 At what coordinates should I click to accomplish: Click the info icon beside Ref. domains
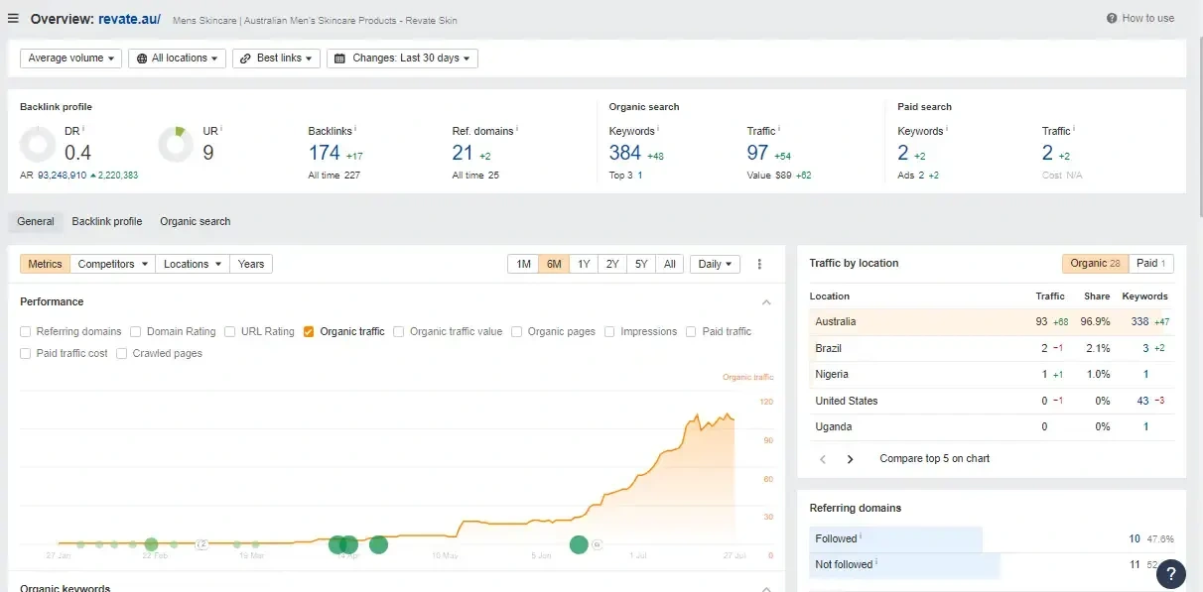pos(517,129)
